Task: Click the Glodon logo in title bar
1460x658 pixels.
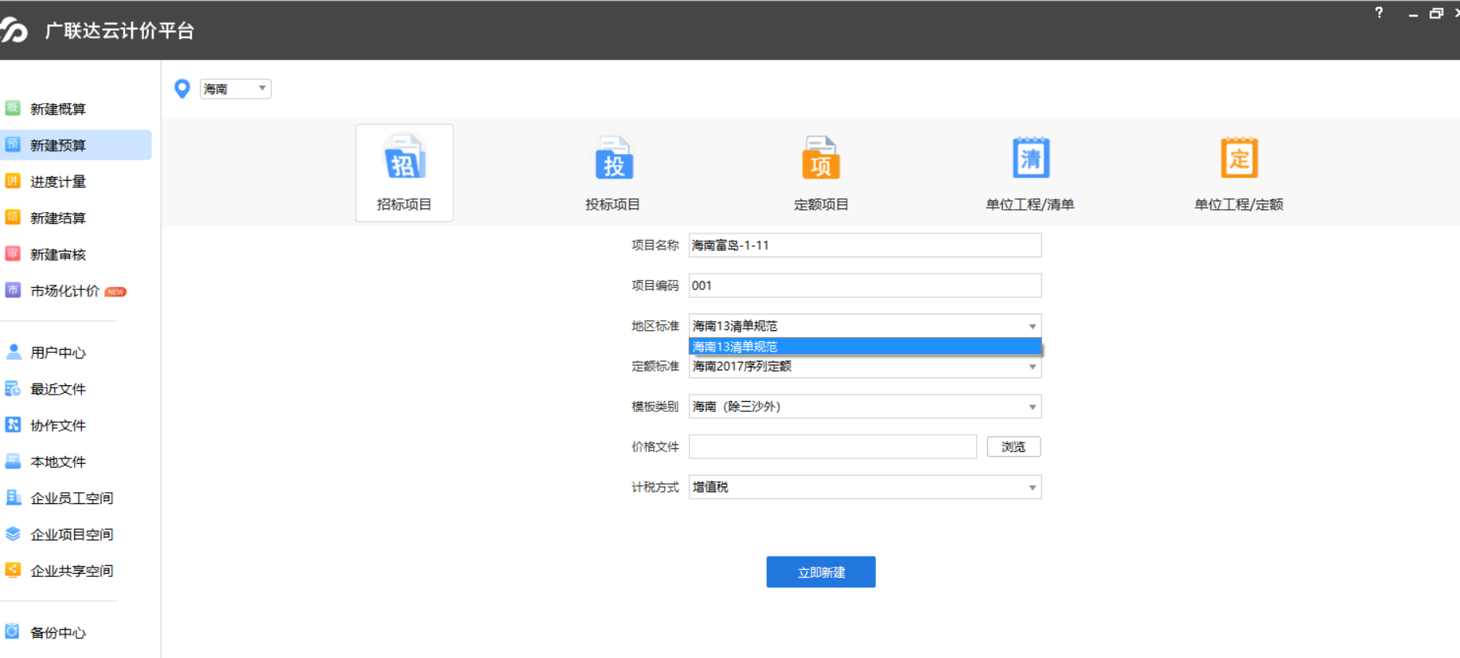Action: tap(14, 31)
